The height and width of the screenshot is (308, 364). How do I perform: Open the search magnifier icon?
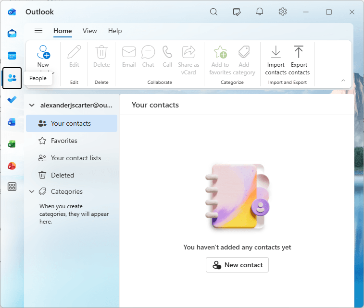[x=213, y=12]
